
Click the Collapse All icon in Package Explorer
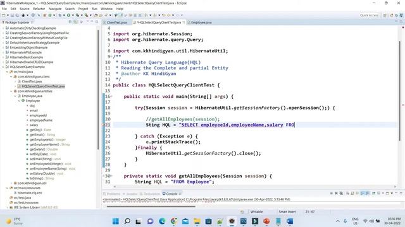coord(70,22)
